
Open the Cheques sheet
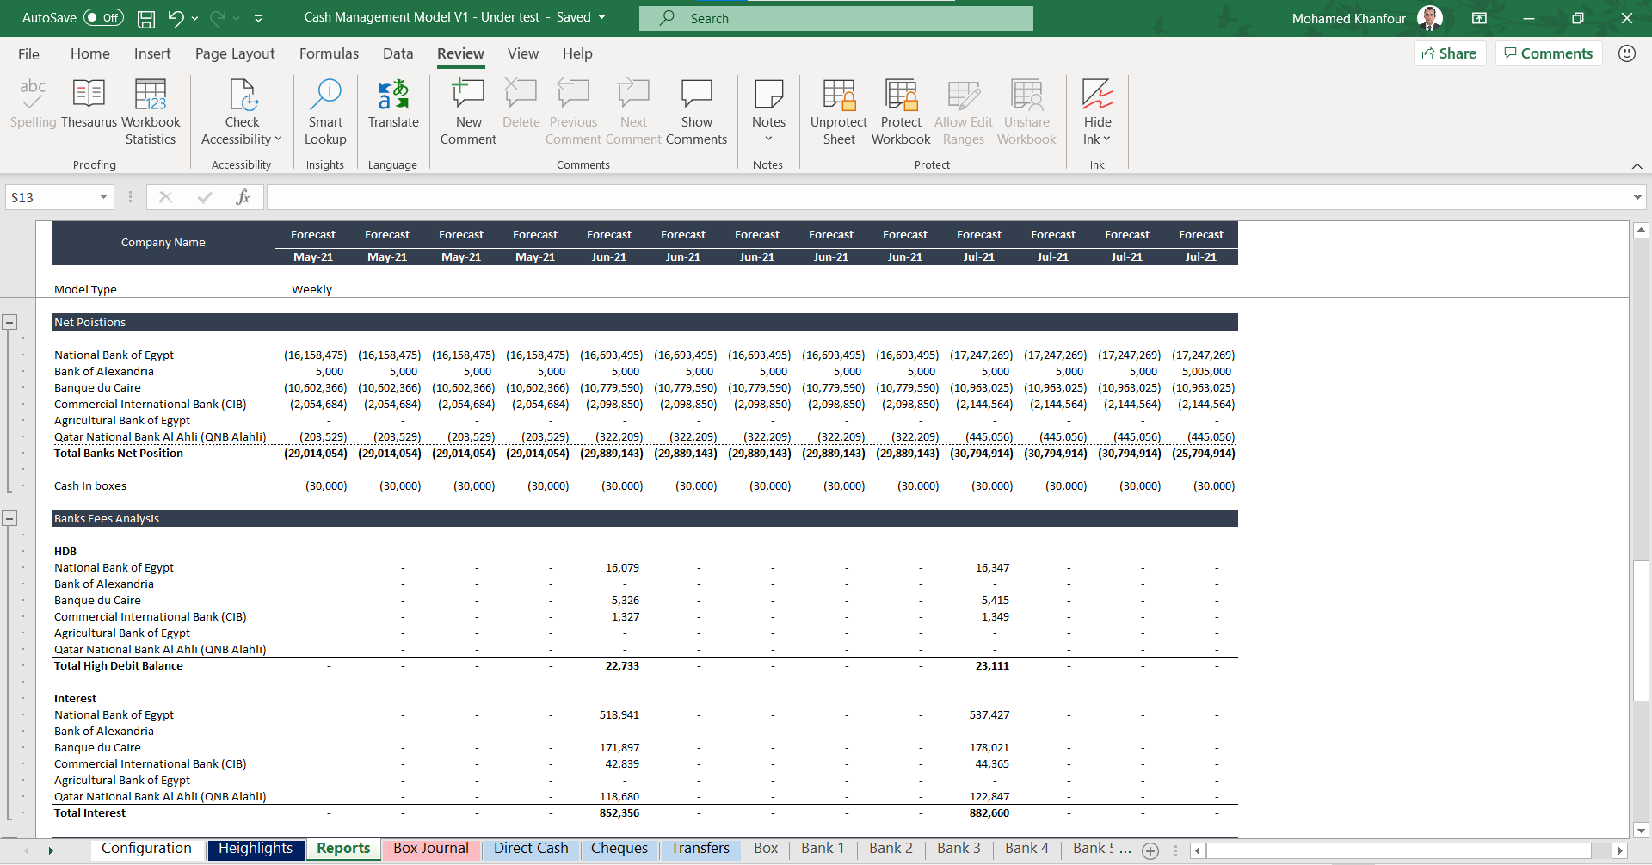point(619,849)
